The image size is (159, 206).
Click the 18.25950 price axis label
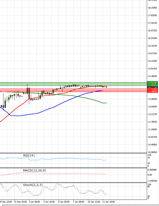pos(152,8)
